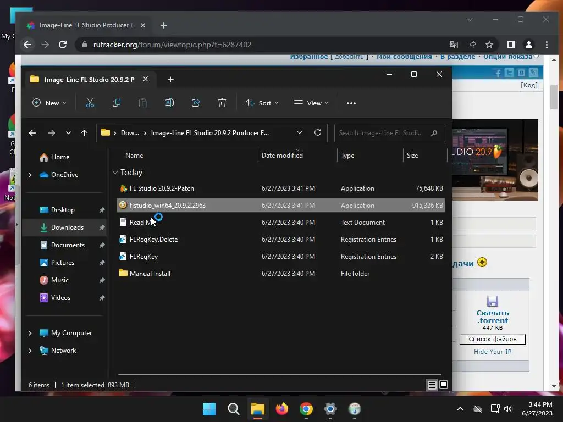Sort files by Name column header

134,156
